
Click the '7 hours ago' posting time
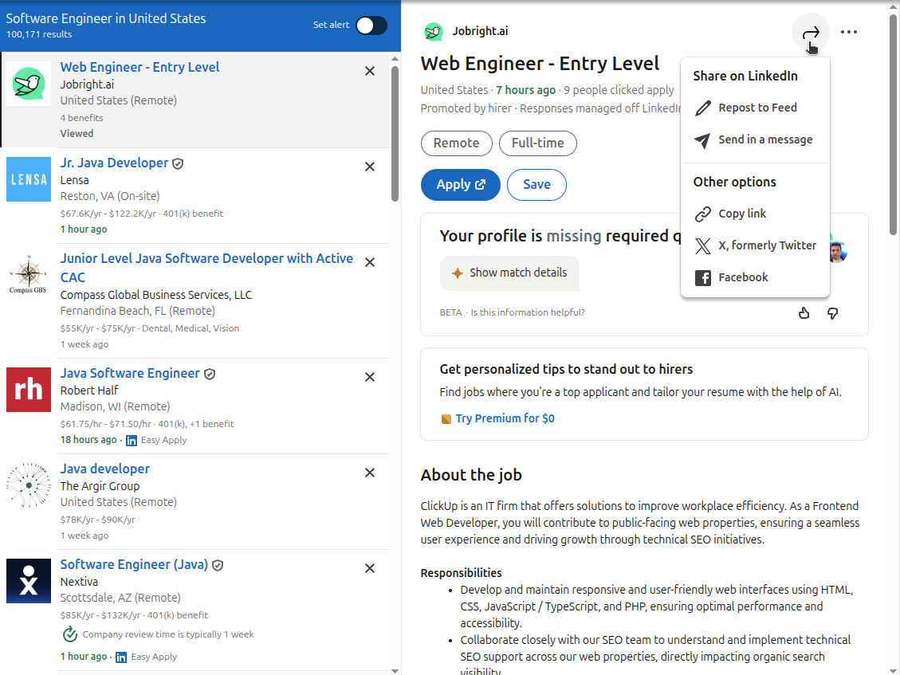point(526,90)
